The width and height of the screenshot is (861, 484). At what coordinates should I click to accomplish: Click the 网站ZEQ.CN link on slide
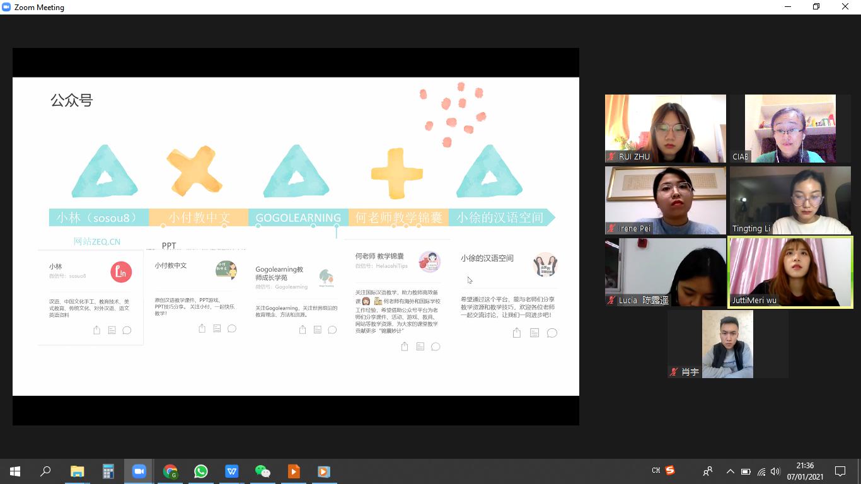pyautogui.click(x=97, y=241)
